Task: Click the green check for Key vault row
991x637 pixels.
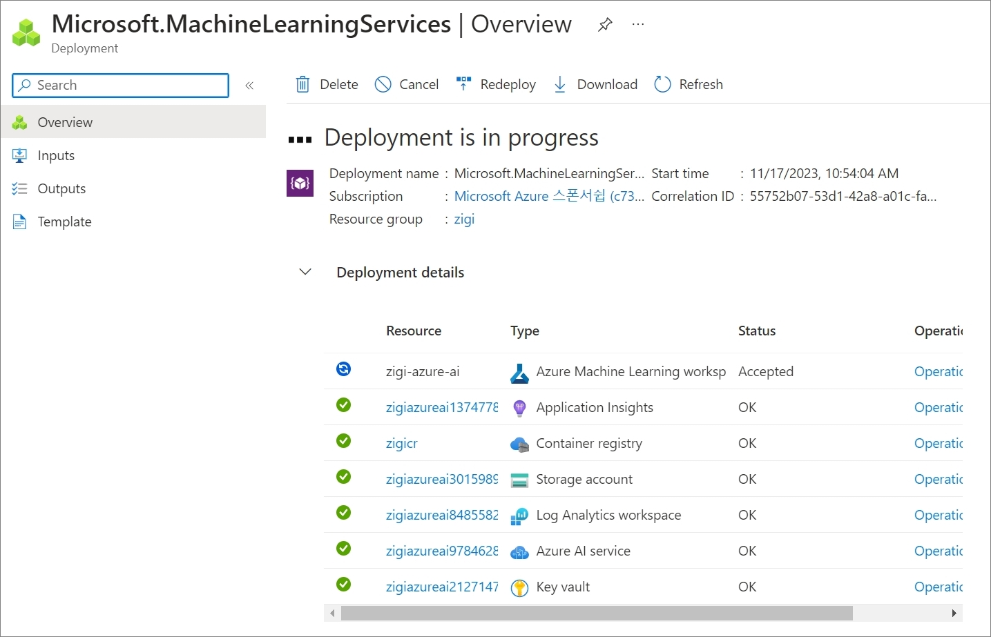Action: pos(343,584)
